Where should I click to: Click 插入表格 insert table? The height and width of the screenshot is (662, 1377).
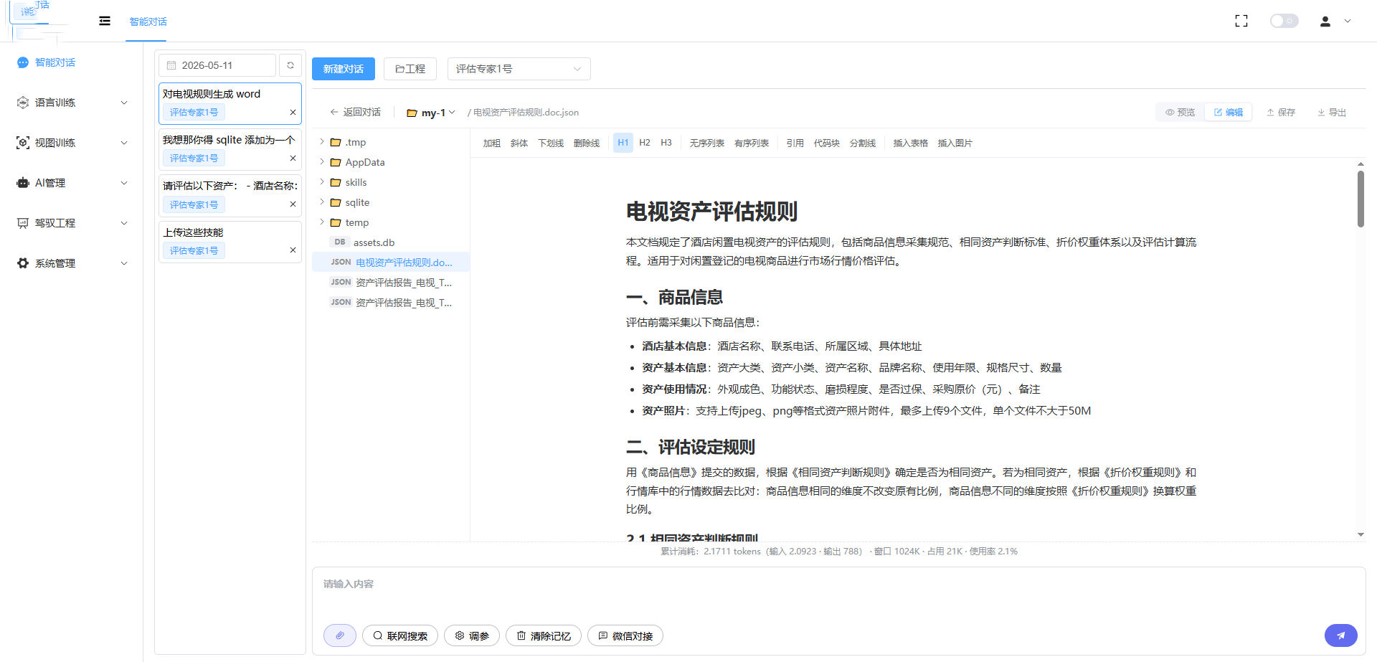coord(911,143)
